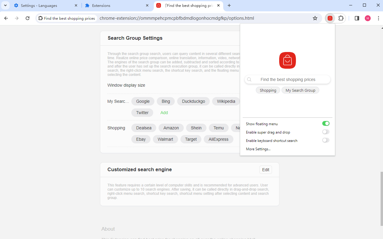Click the magnifier icon in popup search box
This screenshot has width=383, height=239.
point(249,79)
